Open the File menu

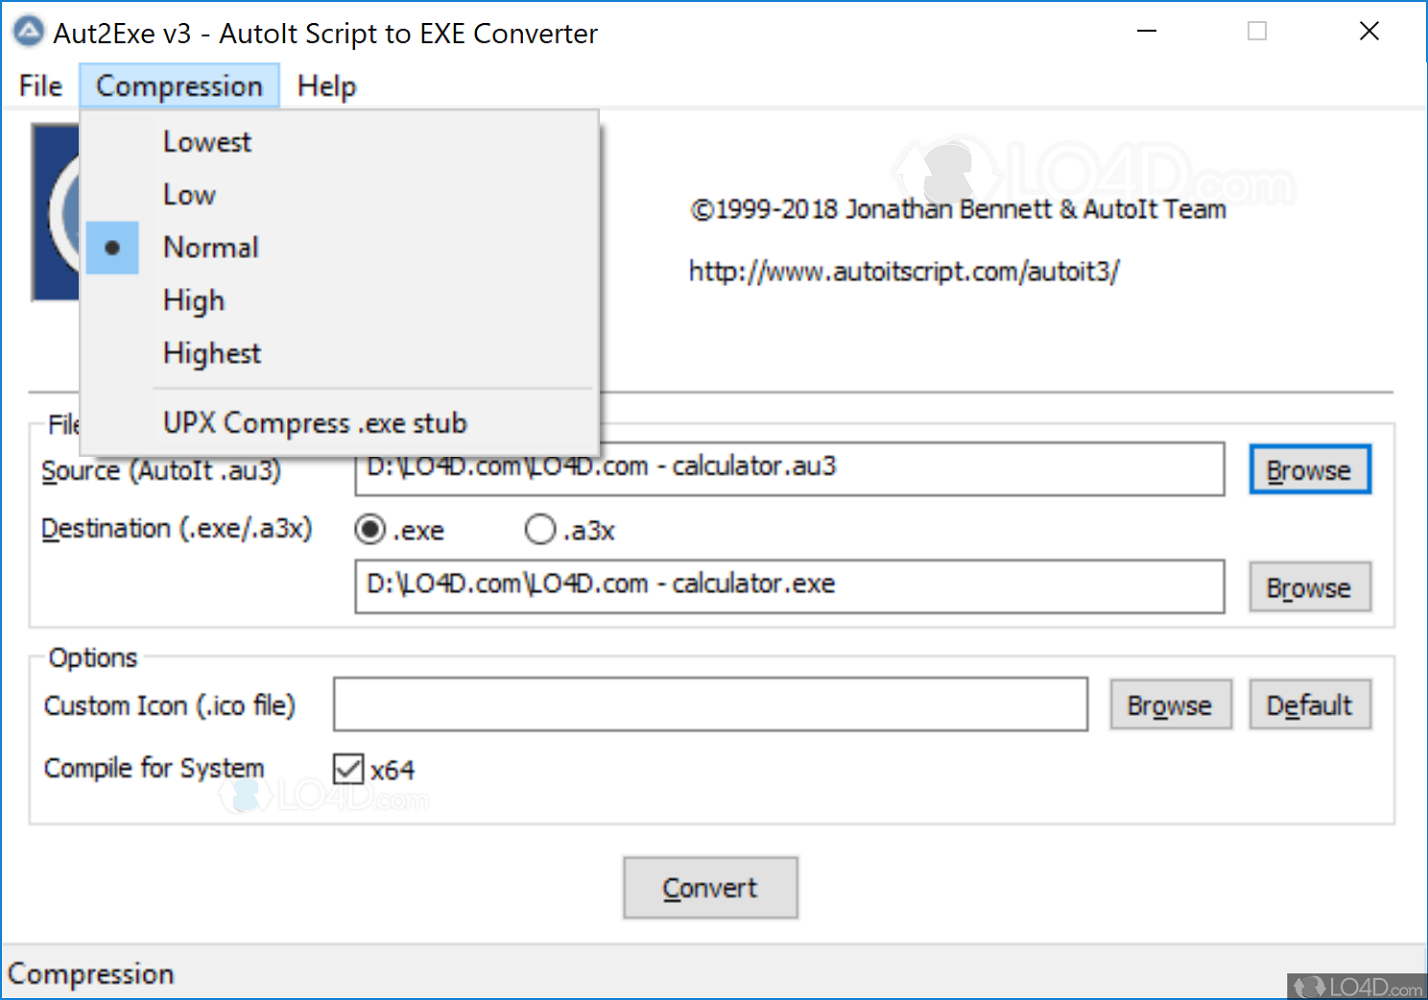coord(39,85)
